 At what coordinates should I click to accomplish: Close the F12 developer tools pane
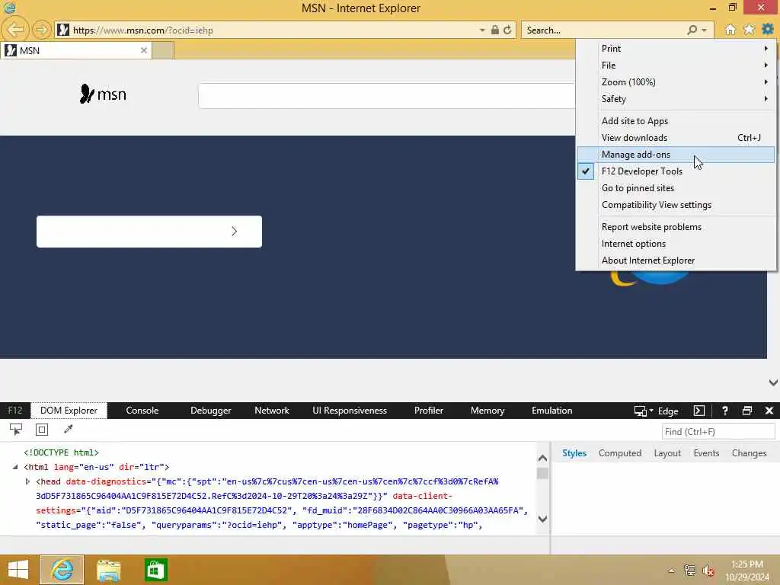tap(769, 411)
